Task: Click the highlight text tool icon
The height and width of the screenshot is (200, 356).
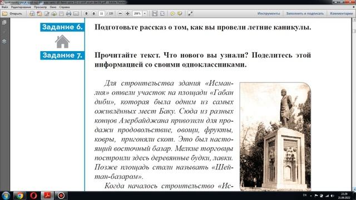Action: point(180,13)
